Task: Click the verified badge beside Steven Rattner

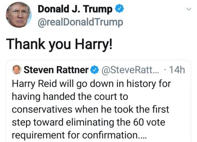Action: (95, 70)
